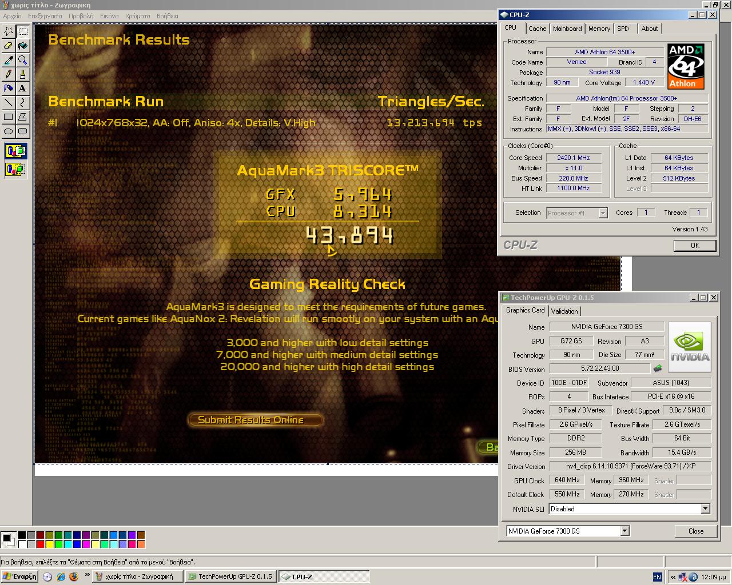Open the Αρχείο menu in Paint
This screenshot has height=585, width=732.
[x=13, y=16]
